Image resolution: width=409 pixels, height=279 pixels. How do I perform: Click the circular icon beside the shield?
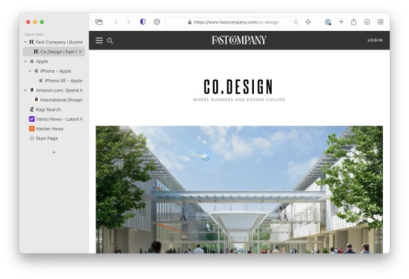[x=156, y=22]
